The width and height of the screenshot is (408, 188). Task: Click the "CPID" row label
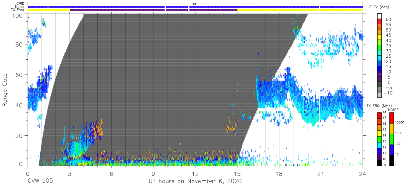point(20,4)
